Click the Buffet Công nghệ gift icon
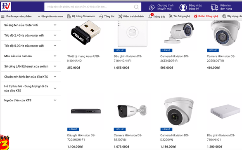 (x=196, y=16)
